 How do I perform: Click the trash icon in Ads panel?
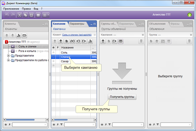pyautogui.click(x=189, y=41)
